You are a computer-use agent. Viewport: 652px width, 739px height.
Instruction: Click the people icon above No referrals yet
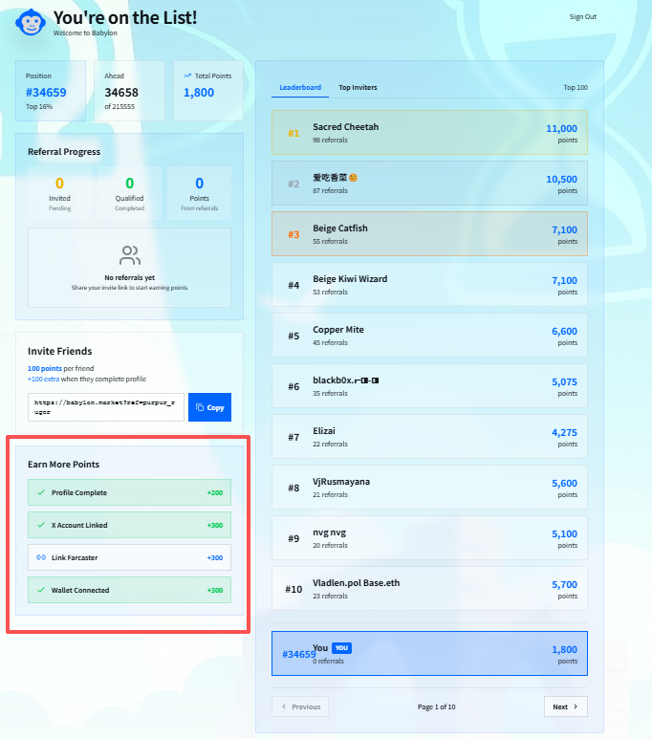pos(130,255)
